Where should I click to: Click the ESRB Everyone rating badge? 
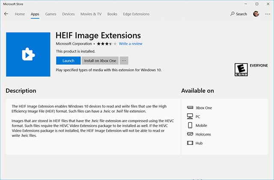[x=241, y=70]
